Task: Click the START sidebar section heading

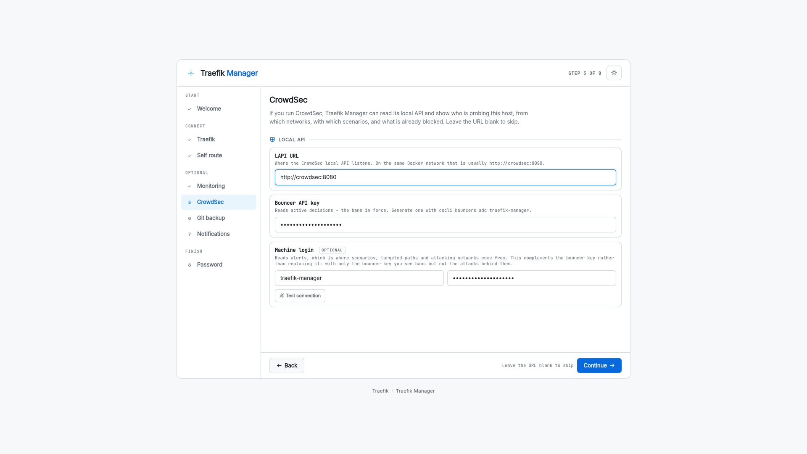Action: click(x=193, y=95)
